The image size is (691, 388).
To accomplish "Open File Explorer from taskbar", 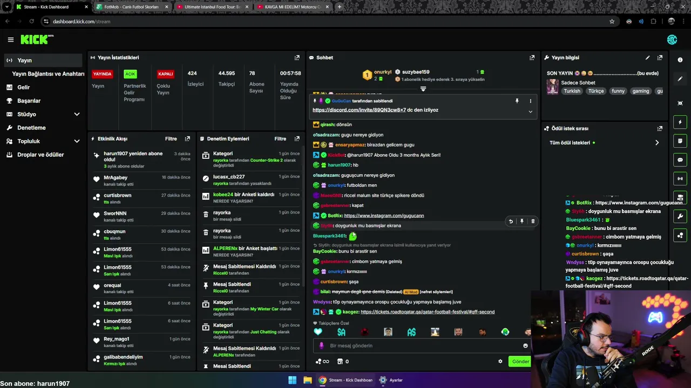I will pyautogui.click(x=307, y=380).
